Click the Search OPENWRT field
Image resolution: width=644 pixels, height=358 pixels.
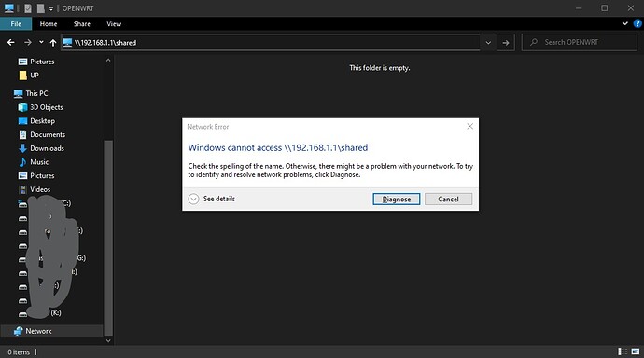click(x=579, y=42)
